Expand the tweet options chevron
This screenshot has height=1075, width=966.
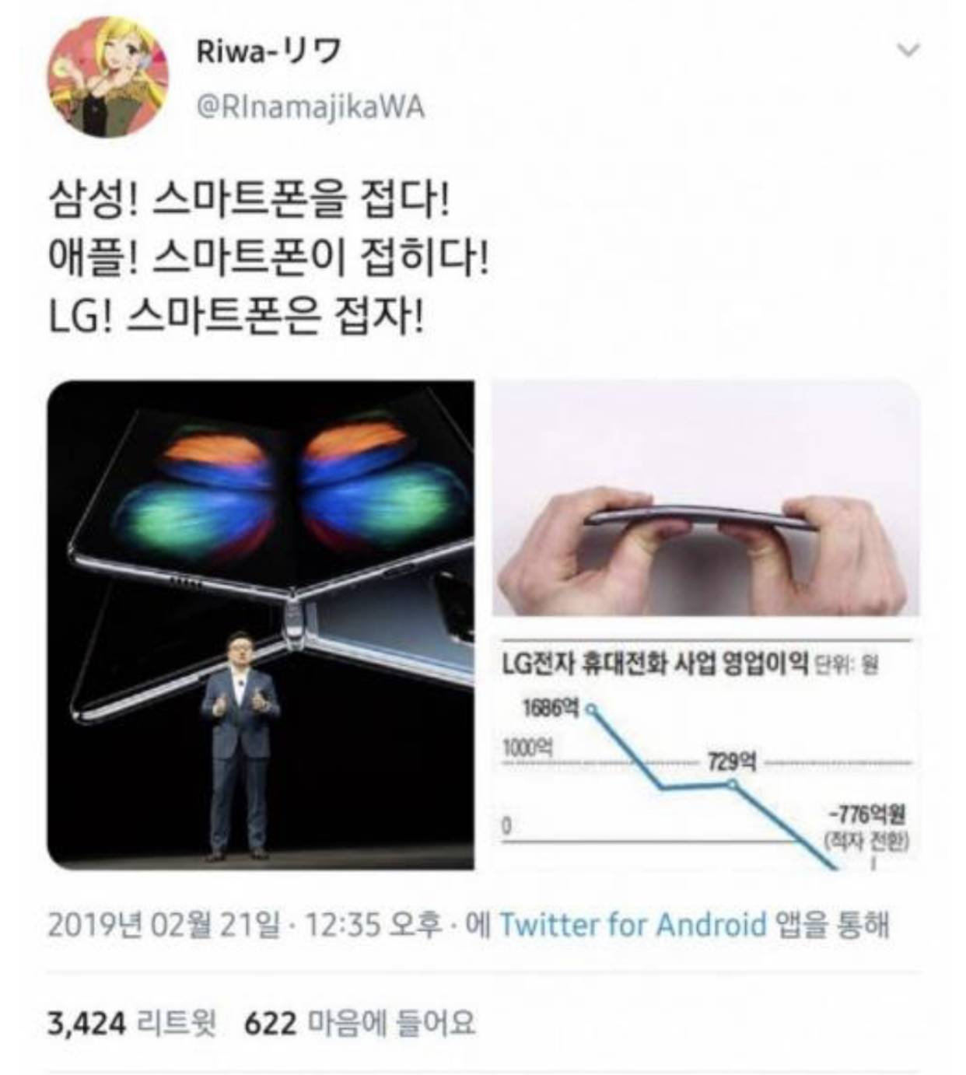click(x=908, y=51)
